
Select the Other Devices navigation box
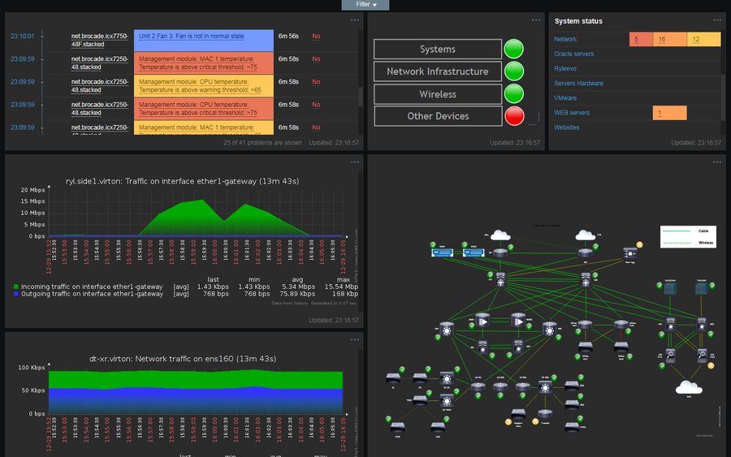click(437, 116)
